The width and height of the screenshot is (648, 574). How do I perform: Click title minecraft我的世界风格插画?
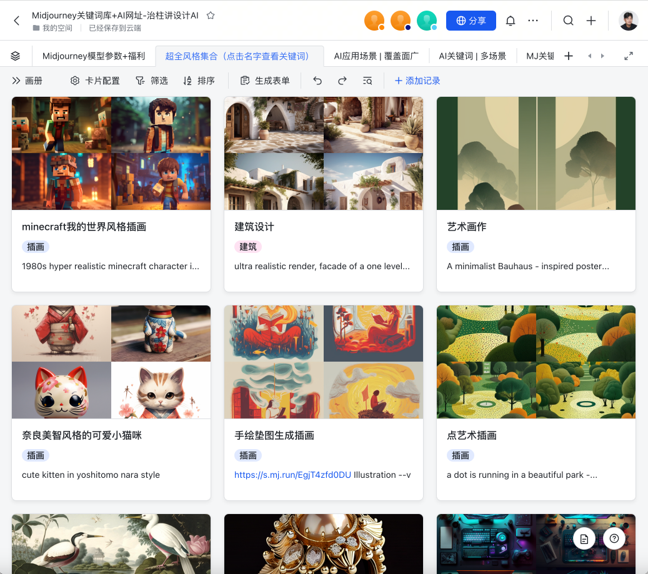point(84,227)
